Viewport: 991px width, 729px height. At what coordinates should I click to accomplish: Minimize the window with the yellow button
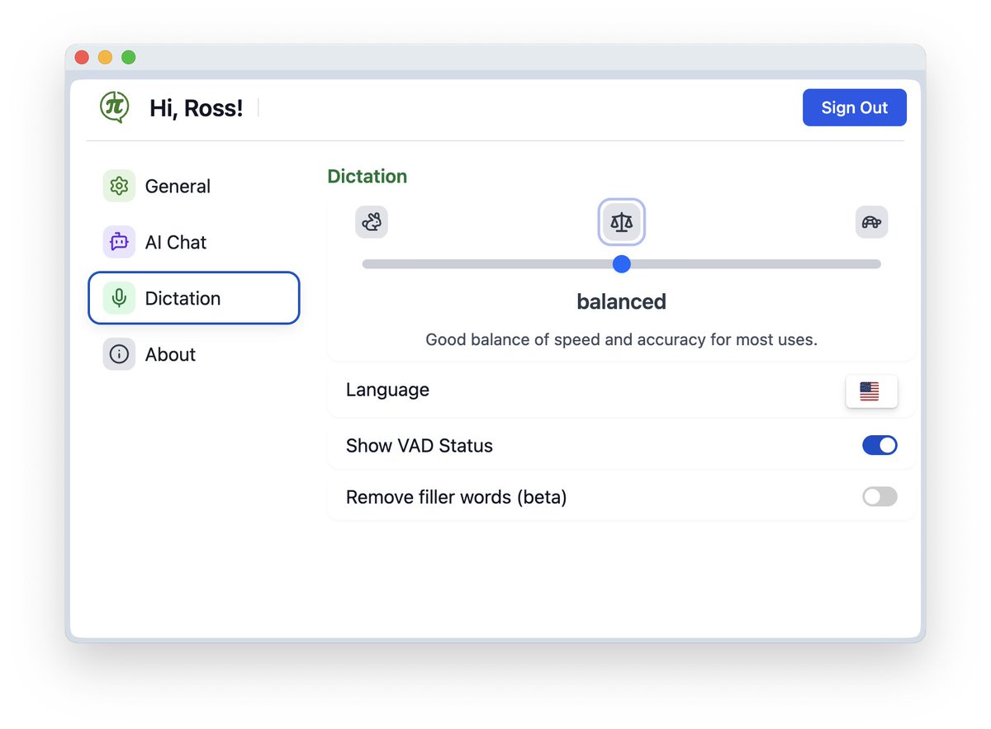coord(105,58)
